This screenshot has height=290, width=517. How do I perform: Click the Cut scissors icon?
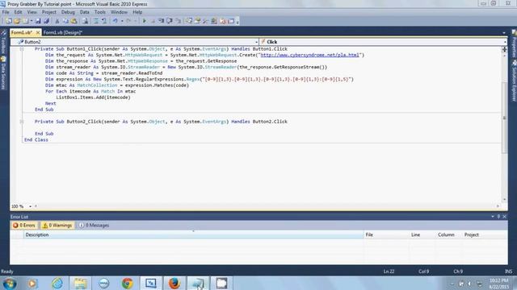(57, 21)
